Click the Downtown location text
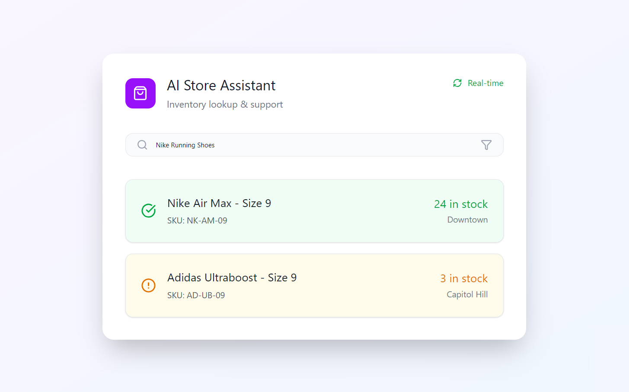629x392 pixels. click(x=467, y=220)
